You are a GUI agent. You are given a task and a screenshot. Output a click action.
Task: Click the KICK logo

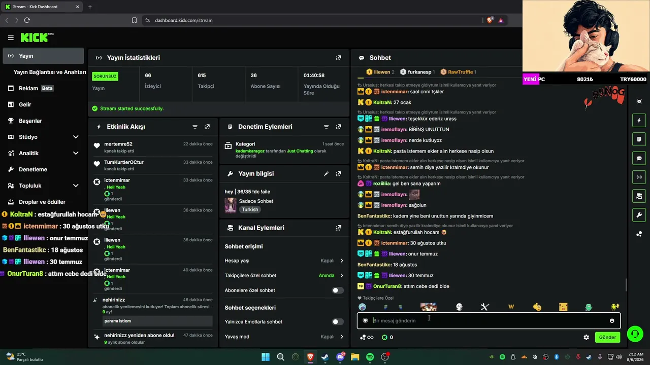37,38
